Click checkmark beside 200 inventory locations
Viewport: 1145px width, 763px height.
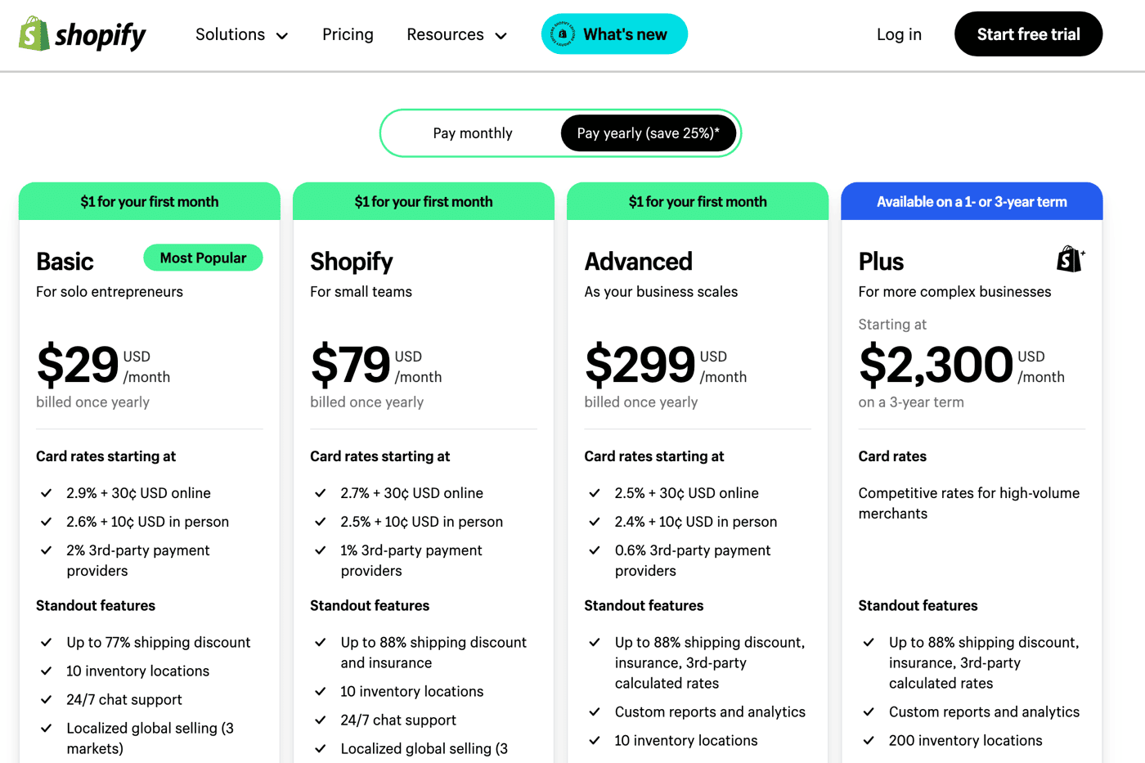[869, 741]
